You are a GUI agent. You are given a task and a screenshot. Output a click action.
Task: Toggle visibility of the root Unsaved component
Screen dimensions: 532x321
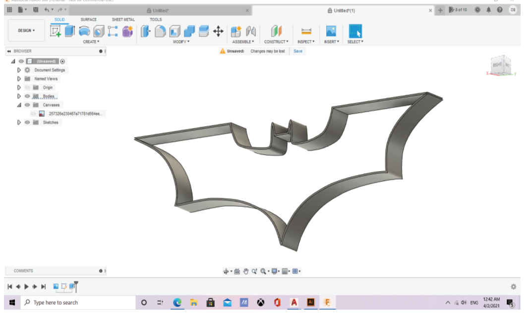pyautogui.click(x=21, y=61)
